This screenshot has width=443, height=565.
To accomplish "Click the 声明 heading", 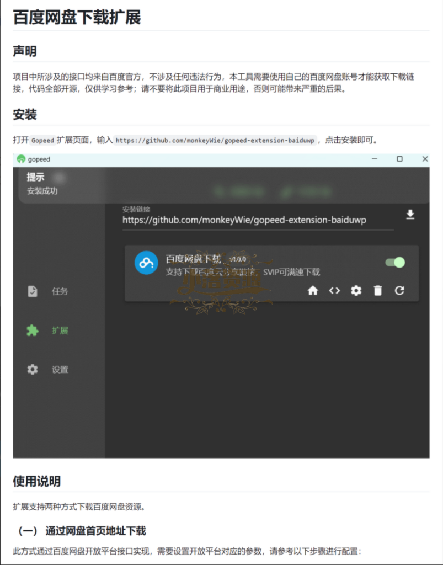I will point(25,51).
